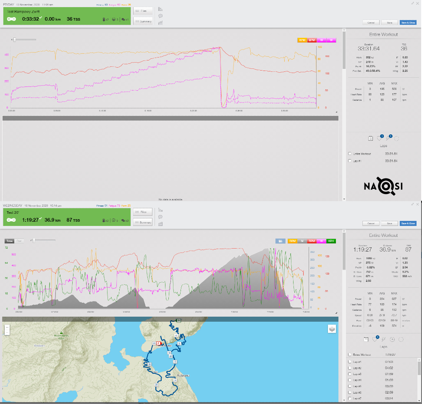
Task: Tick Lap #1 checkbox in top workout
Action: tap(350, 161)
